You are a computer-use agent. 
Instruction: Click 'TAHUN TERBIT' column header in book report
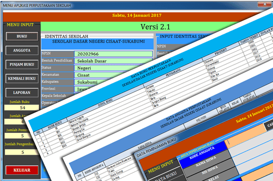pos(249,40)
